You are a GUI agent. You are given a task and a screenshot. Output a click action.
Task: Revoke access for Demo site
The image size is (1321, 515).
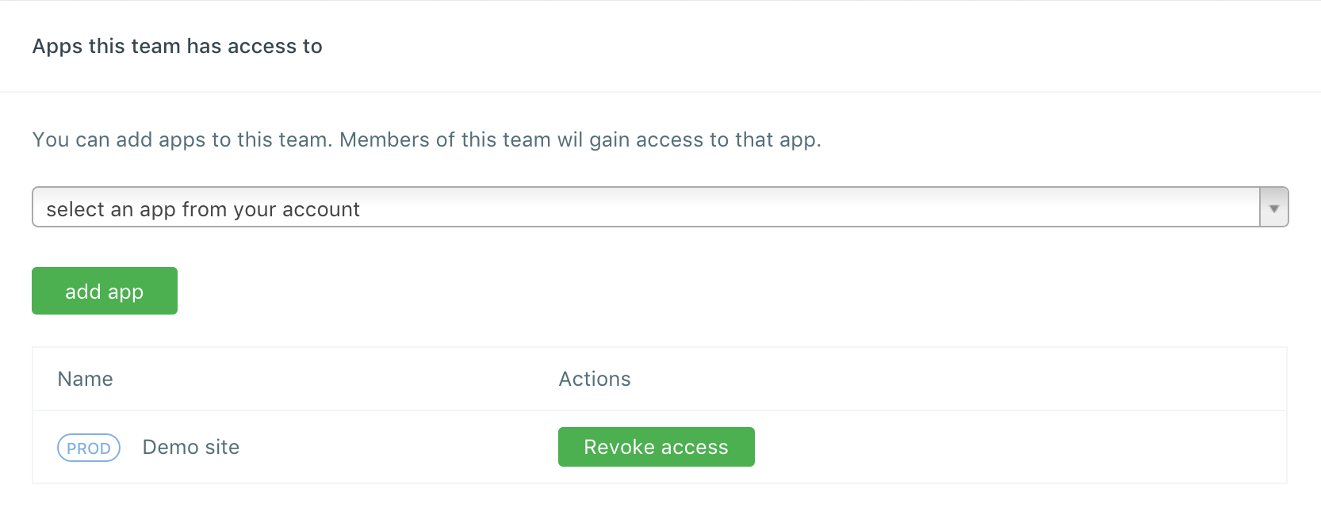pyautogui.click(x=656, y=447)
